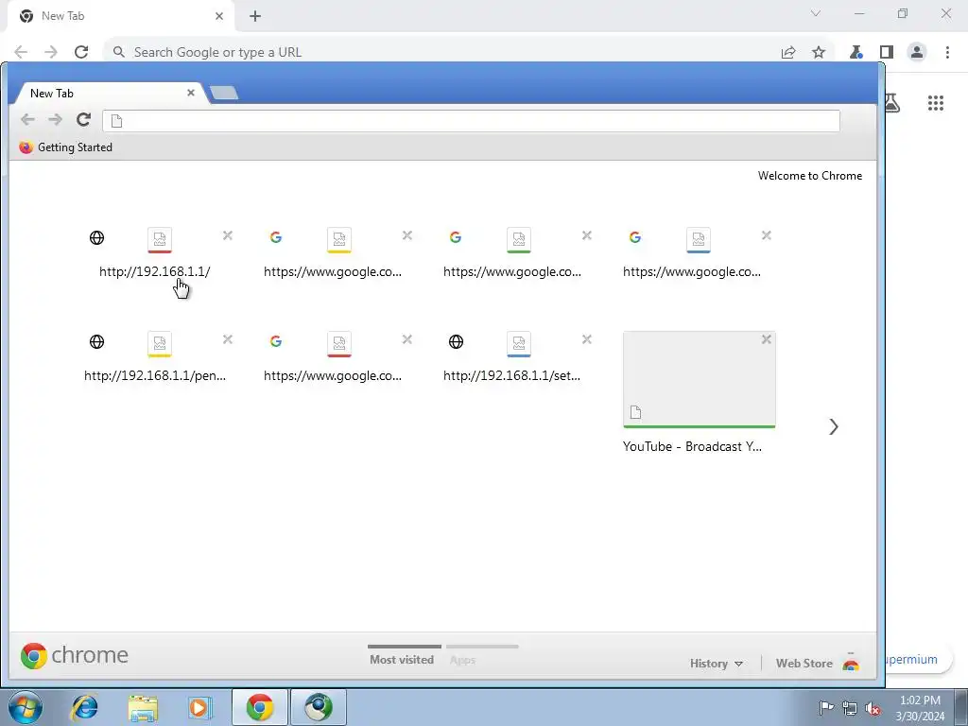The height and width of the screenshot is (726, 968).
Task: Reload page in the inner Chrome window
Action: coord(83,119)
